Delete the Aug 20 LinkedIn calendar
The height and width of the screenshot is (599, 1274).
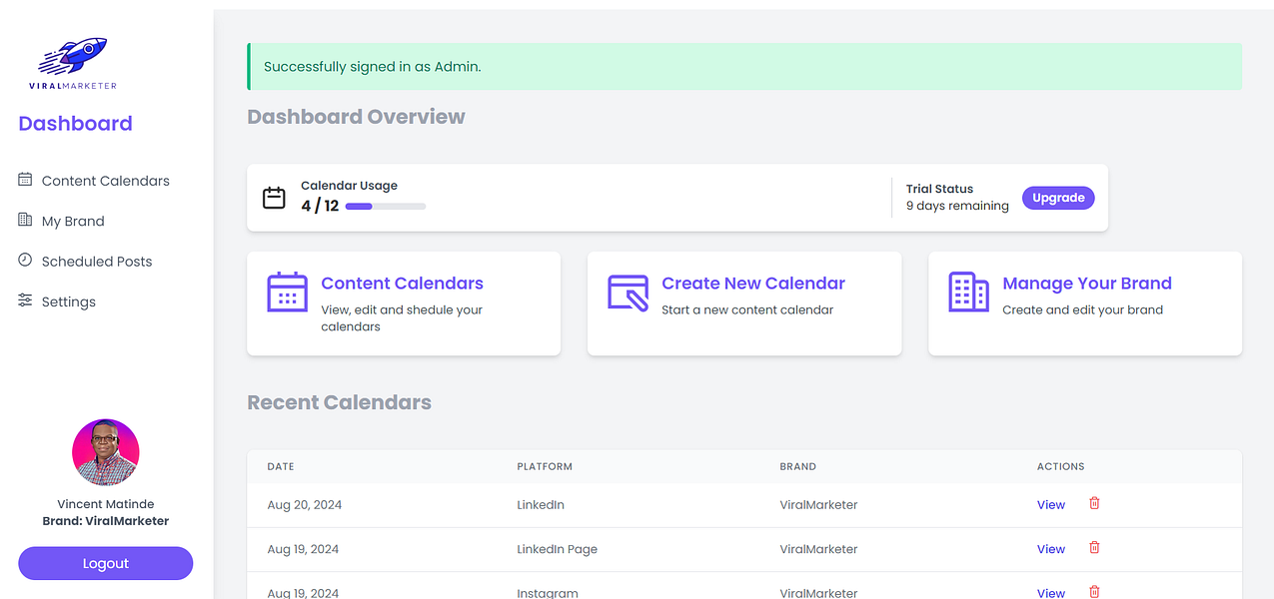(1094, 503)
